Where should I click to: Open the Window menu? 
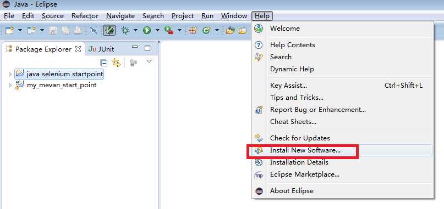click(234, 16)
